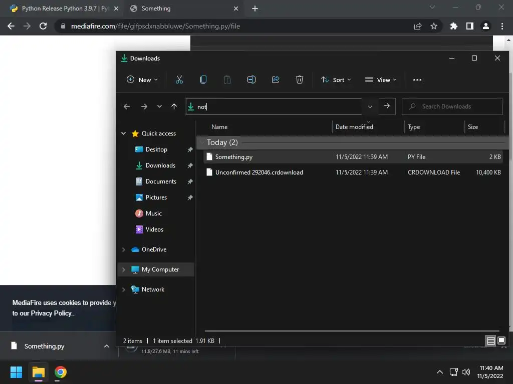
Task: Switch to Details view icon in status bar
Action: [490, 341]
